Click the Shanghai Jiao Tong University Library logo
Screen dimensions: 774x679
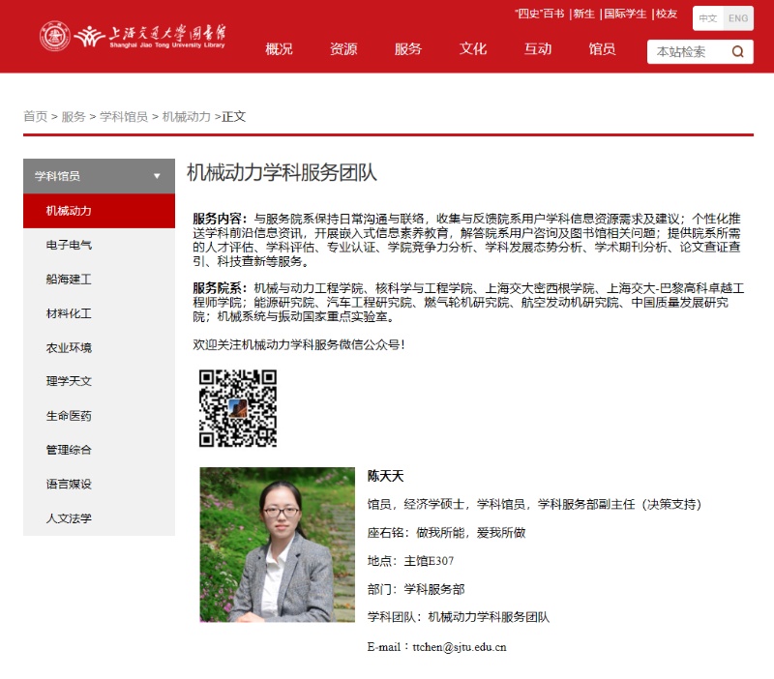coord(133,36)
